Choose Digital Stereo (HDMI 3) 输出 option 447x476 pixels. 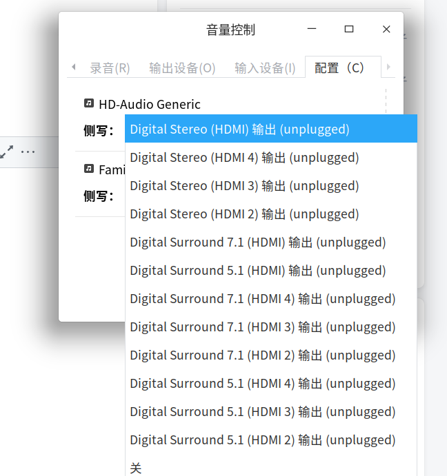(271, 185)
